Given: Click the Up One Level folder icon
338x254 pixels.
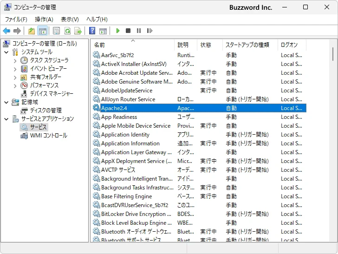Looking at the screenshot, I should [31, 31].
